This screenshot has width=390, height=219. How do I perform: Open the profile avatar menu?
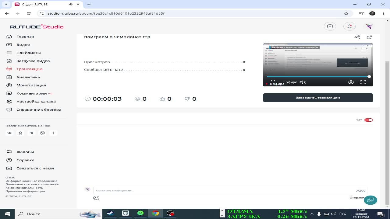pyautogui.click(x=369, y=26)
